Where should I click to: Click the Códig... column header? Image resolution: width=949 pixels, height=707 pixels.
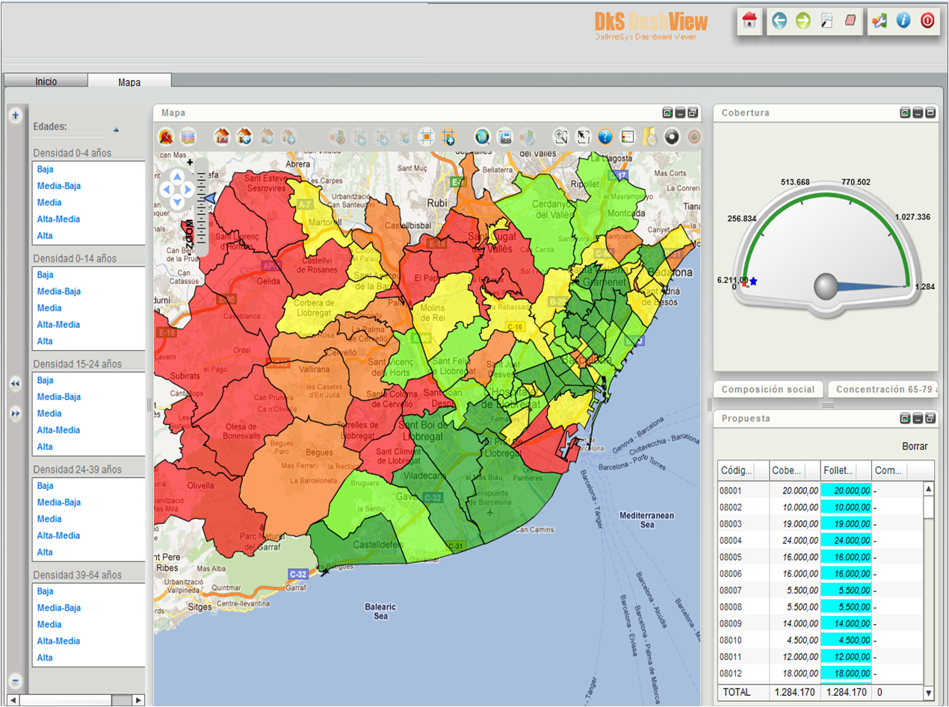(743, 470)
